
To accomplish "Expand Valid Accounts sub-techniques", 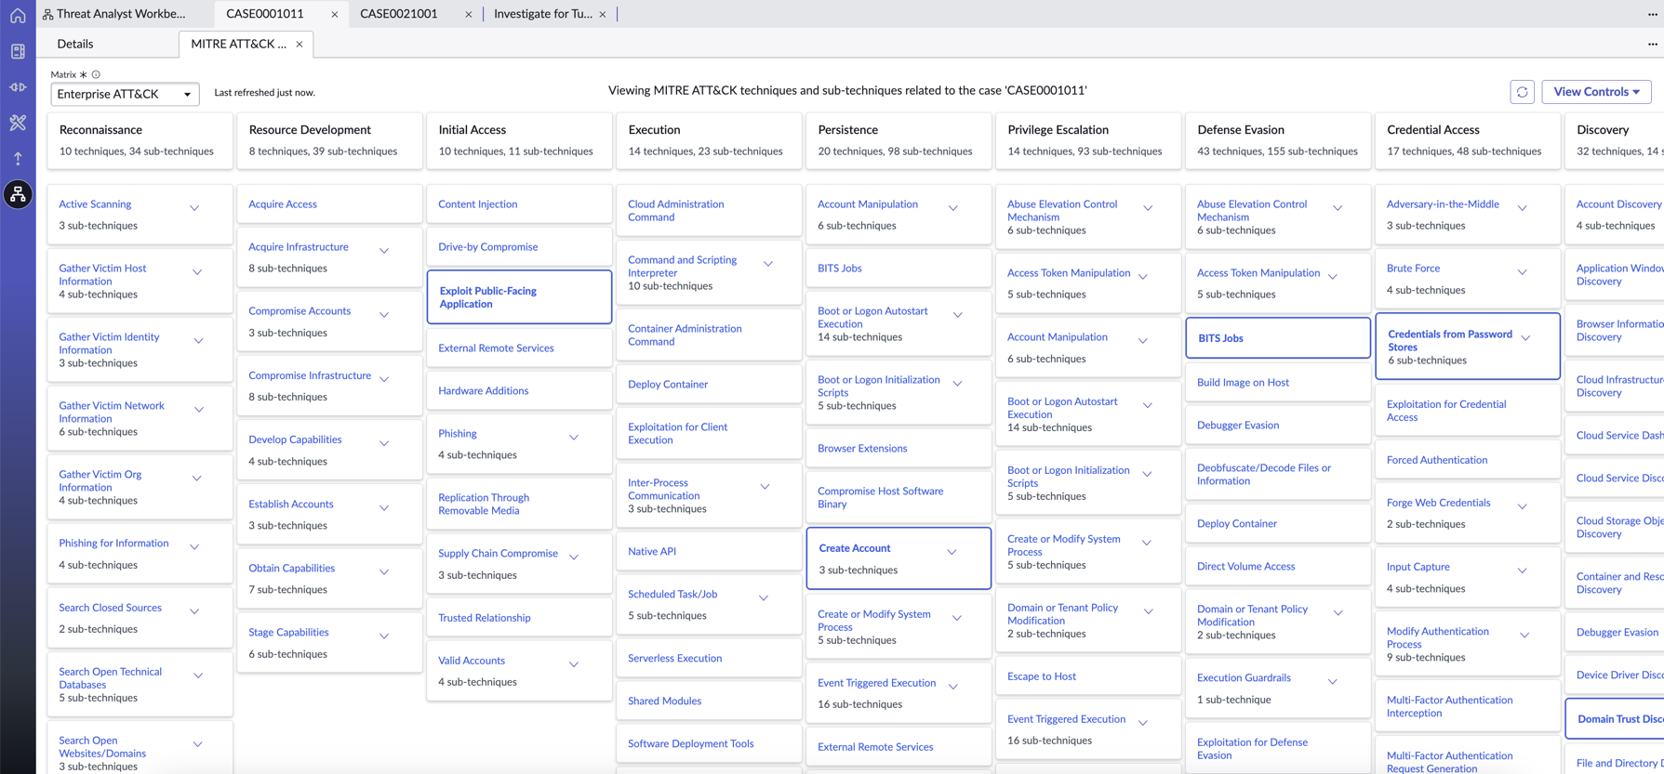I will click(574, 664).
